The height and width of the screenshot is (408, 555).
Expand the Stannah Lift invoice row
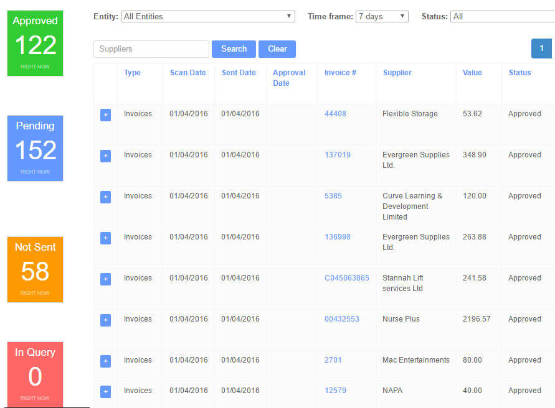pos(105,279)
